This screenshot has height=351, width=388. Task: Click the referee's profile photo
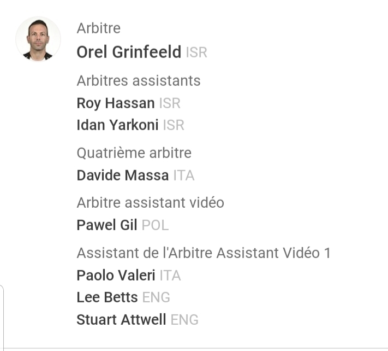tap(38, 39)
